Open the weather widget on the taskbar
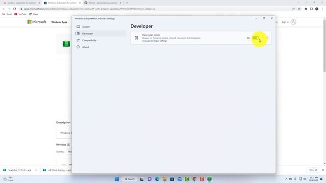 point(8,179)
